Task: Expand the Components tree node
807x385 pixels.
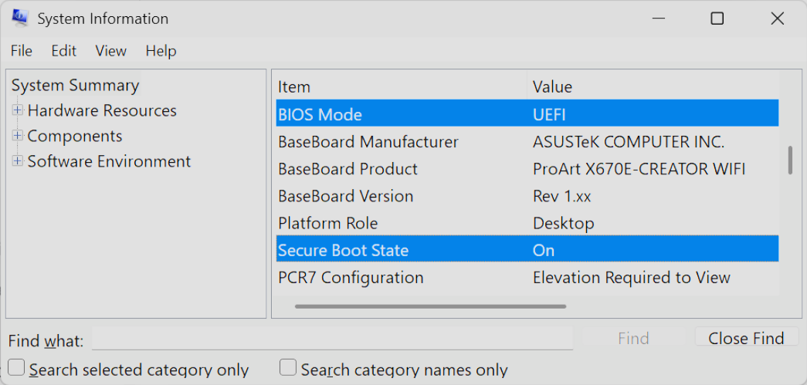Action: click(x=18, y=137)
